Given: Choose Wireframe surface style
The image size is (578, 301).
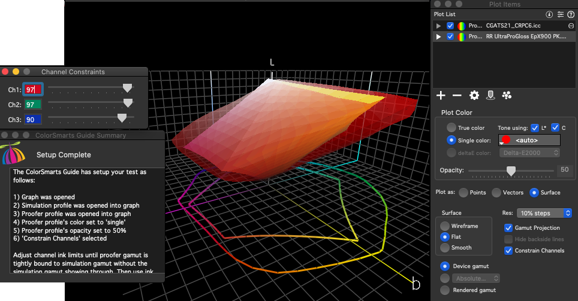Looking at the screenshot, I should click(x=444, y=226).
